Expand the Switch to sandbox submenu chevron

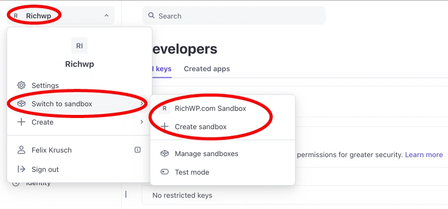pyautogui.click(x=141, y=104)
